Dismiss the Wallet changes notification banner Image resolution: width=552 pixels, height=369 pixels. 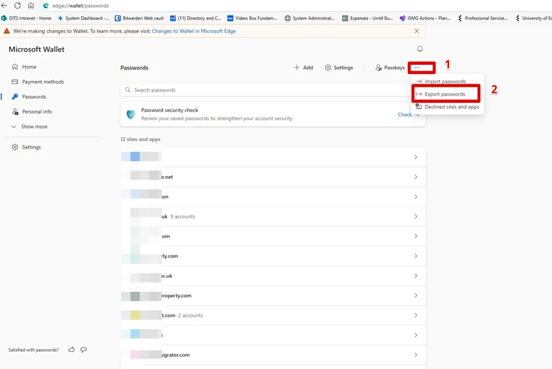tap(416, 31)
